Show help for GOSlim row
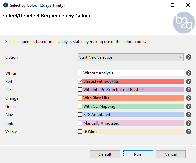Screen dimensions: 196x163 click(189, 132)
